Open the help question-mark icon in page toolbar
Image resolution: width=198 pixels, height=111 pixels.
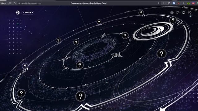tap(178, 13)
